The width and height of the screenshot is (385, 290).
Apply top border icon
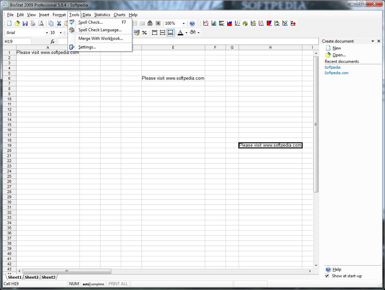coord(154,33)
